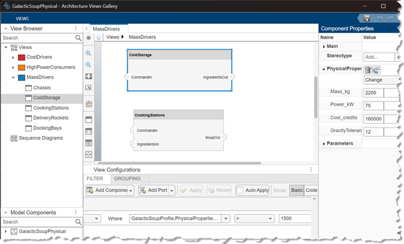Viewport: 404px width, 244px height.
Task: Click the zoom in magnifier icon
Action: pos(88,53)
